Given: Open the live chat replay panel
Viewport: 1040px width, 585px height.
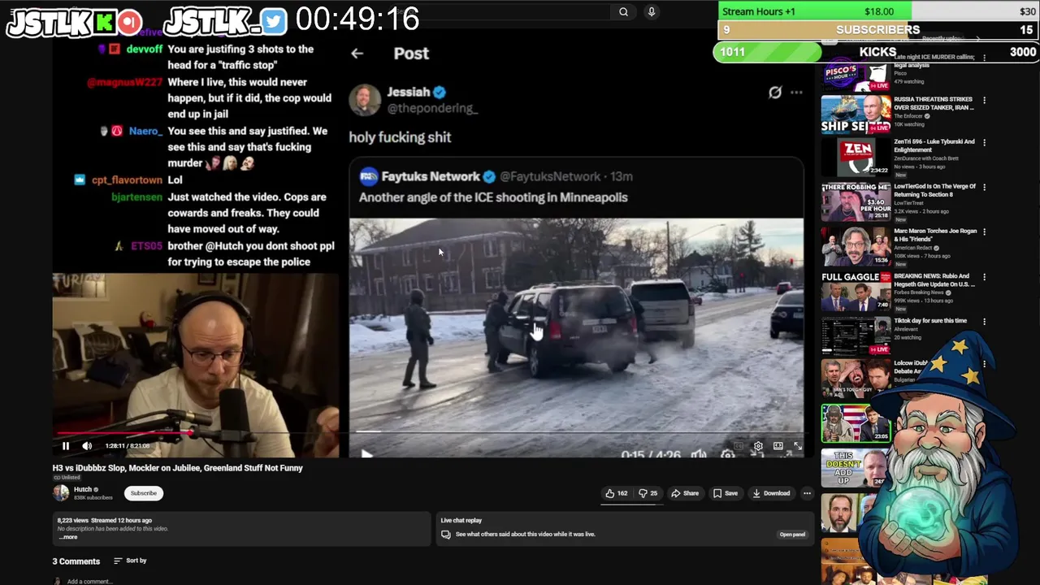Looking at the screenshot, I should pyautogui.click(x=792, y=535).
